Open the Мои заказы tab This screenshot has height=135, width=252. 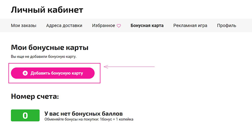click(24, 26)
